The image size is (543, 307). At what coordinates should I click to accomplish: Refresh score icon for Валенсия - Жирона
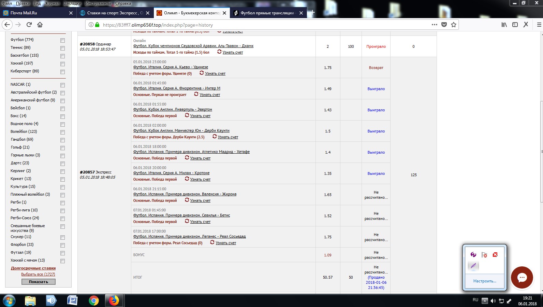(187, 200)
